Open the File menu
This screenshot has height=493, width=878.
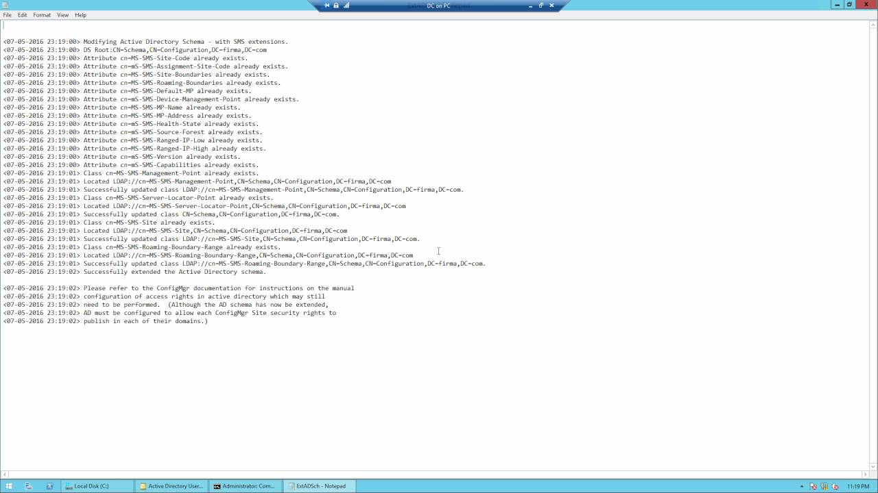coord(7,15)
